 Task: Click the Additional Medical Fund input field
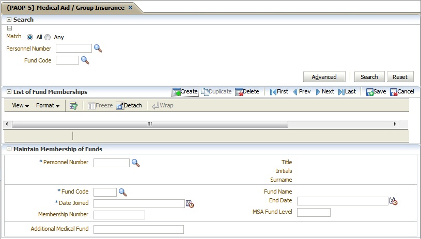tap(138, 229)
